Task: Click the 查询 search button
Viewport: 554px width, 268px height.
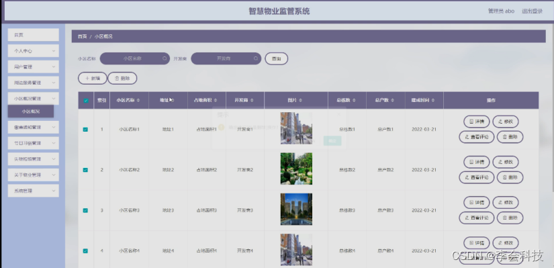Action: point(276,58)
